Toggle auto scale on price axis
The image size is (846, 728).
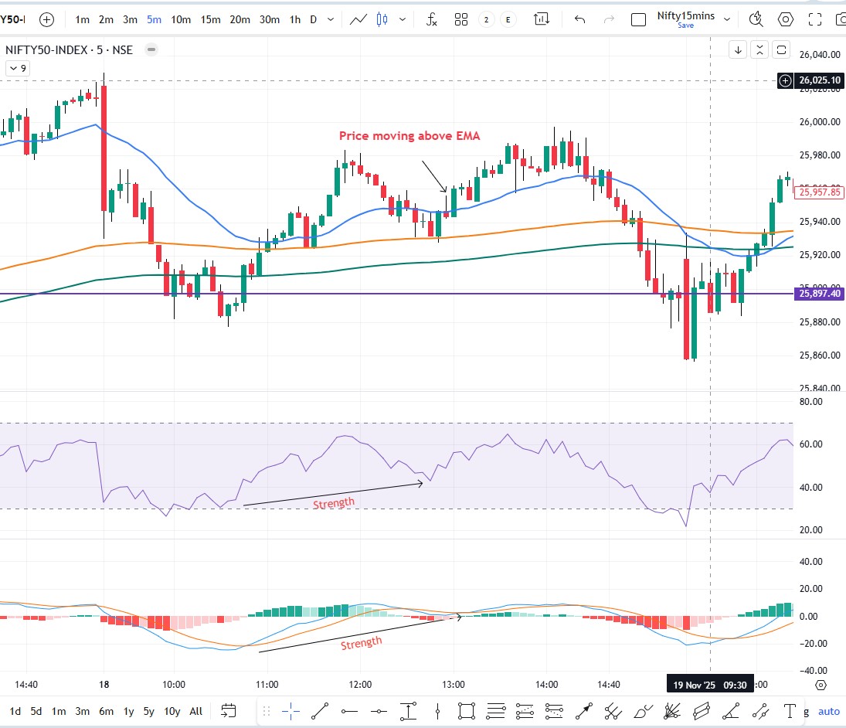828,711
